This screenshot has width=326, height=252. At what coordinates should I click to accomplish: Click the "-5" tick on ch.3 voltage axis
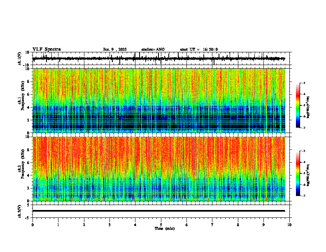point(28,218)
